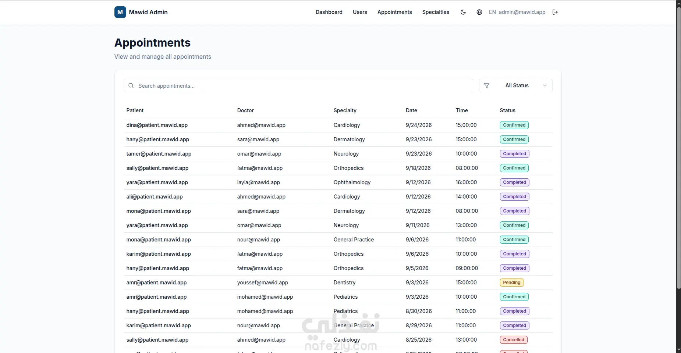Click the Patient column header
Screen dimensions: 681x353
[135, 110]
